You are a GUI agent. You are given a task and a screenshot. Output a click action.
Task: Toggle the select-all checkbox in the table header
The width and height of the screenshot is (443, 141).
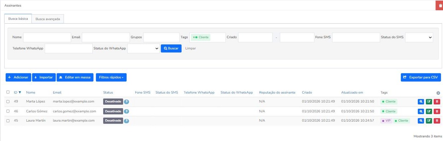pyautogui.click(x=8, y=92)
